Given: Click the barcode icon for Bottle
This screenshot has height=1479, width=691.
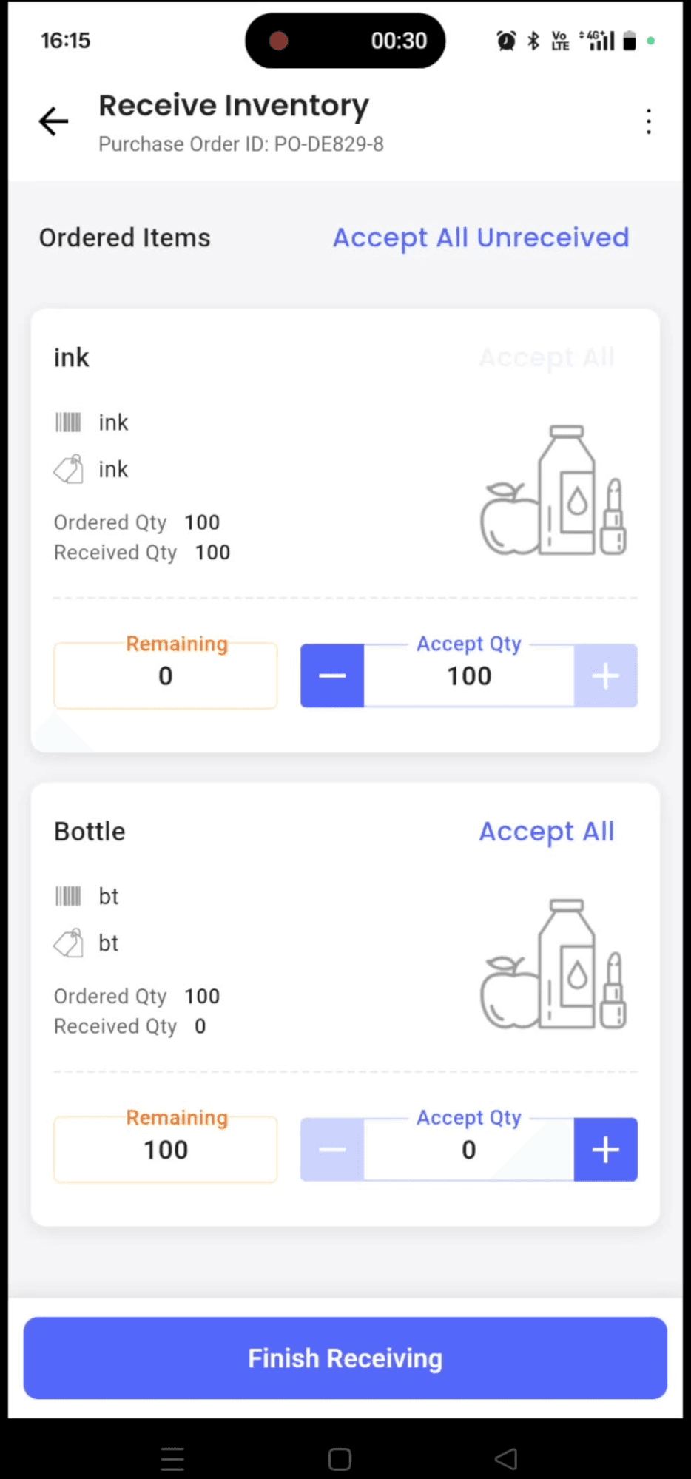Looking at the screenshot, I should tap(68, 897).
